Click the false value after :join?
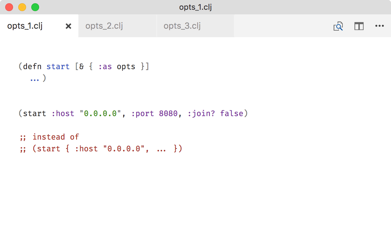This screenshot has height=242, width=391. tap(232, 113)
